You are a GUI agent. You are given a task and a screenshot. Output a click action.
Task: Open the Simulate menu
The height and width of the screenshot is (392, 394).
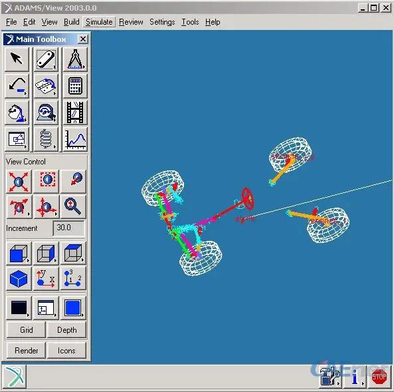[99, 22]
